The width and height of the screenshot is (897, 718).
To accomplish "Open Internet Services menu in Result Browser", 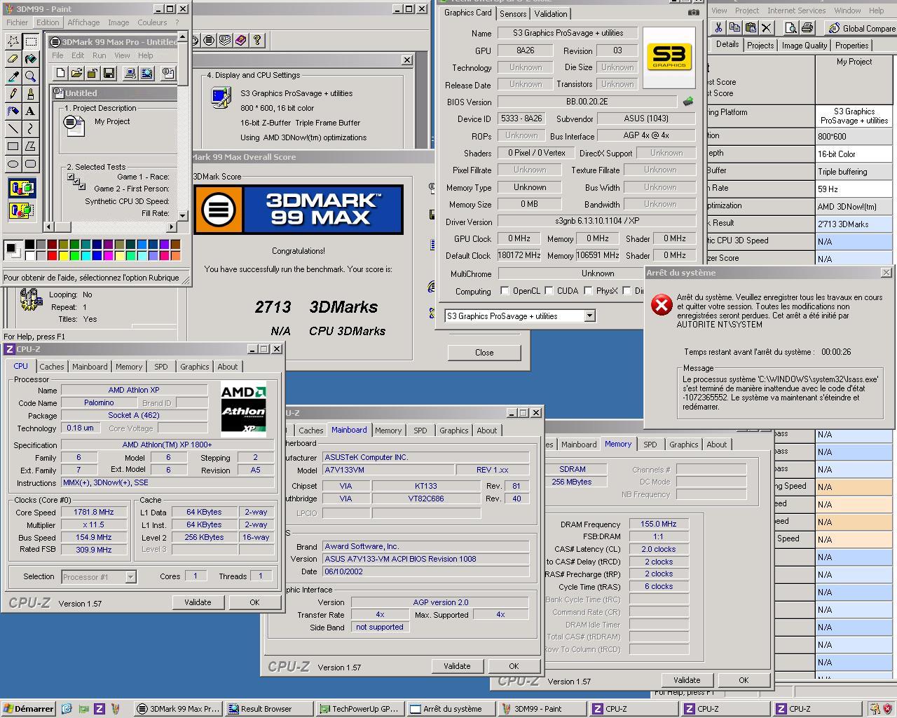I will 796,11.
